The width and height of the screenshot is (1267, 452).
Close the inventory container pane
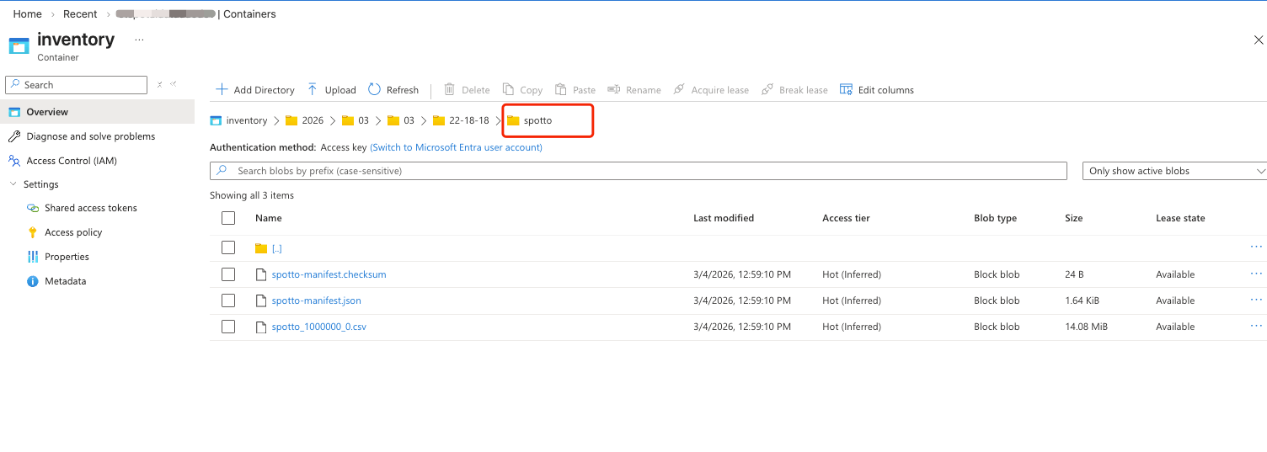1259,40
